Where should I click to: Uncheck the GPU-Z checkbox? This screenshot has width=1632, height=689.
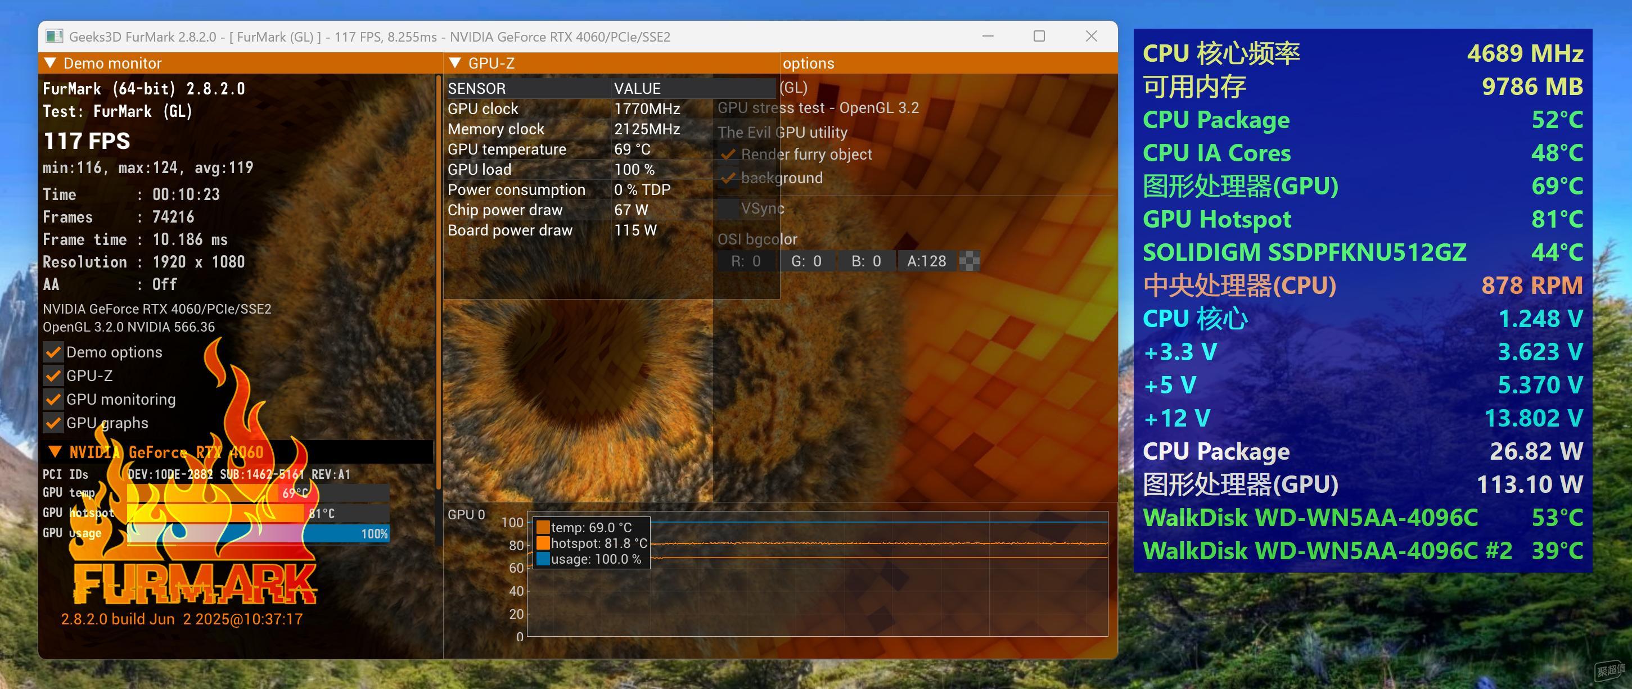pyautogui.click(x=53, y=375)
